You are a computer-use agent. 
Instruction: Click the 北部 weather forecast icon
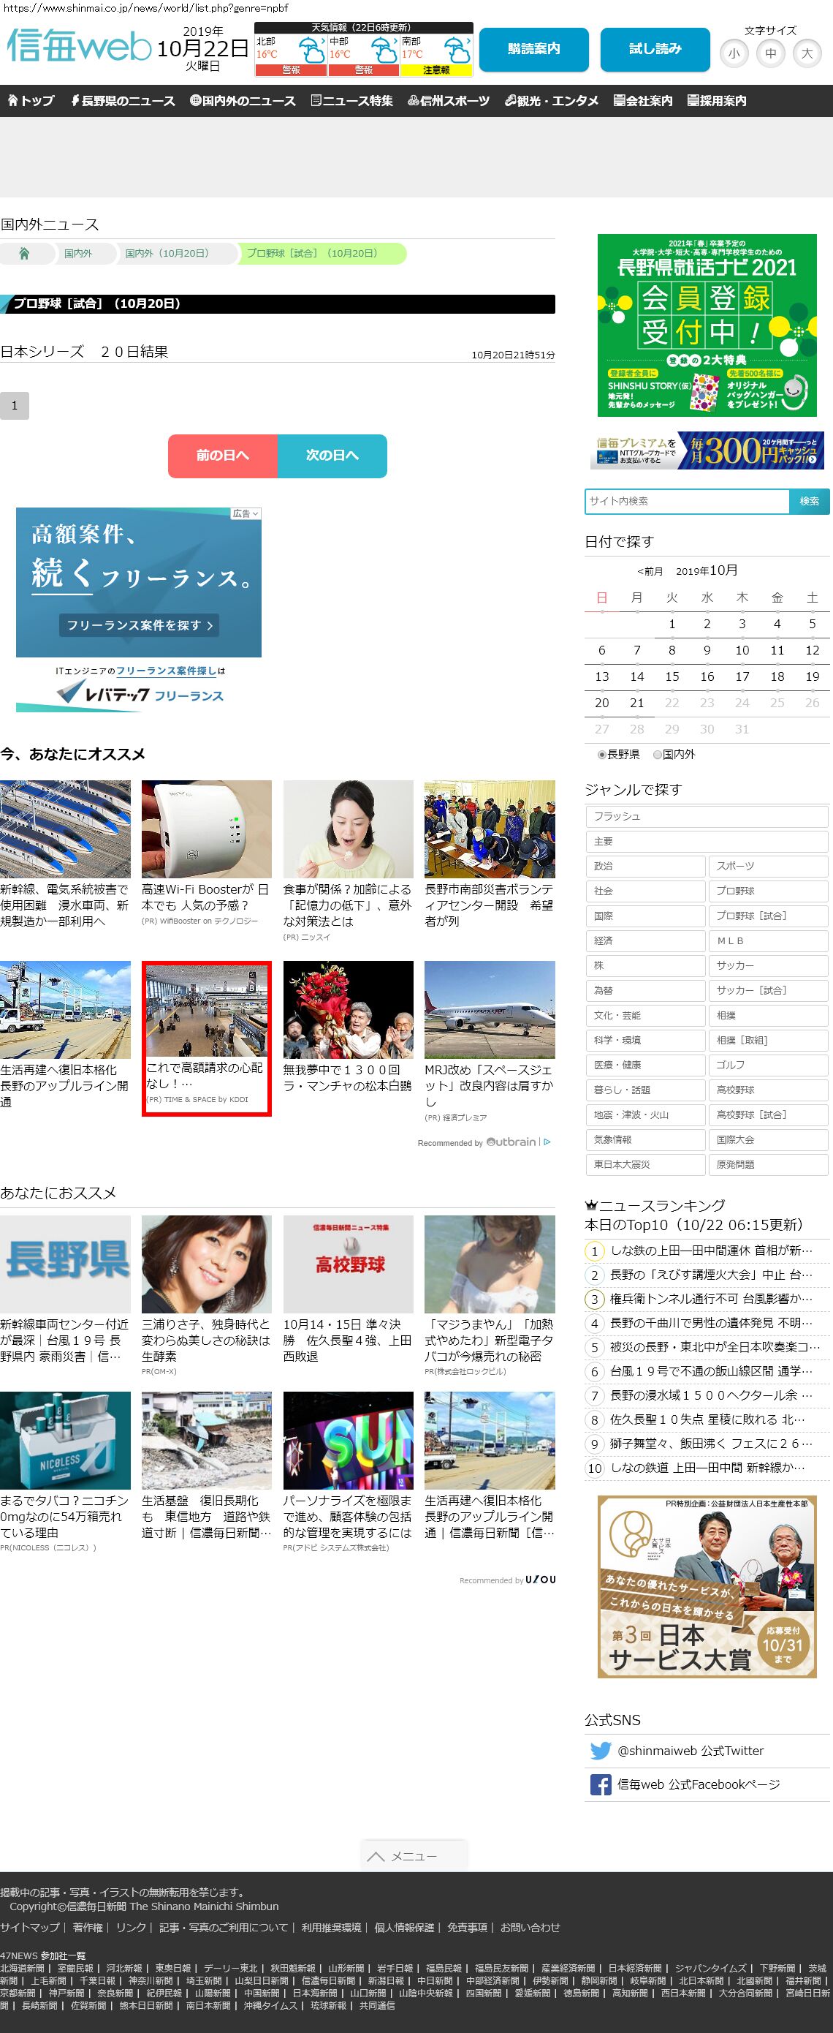point(311,50)
